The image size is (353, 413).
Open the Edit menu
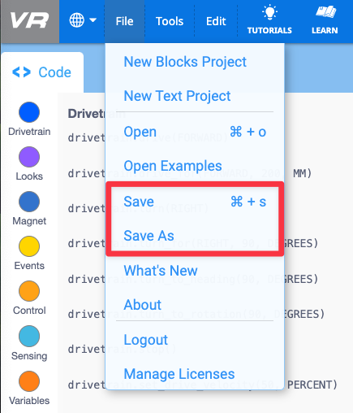(216, 21)
